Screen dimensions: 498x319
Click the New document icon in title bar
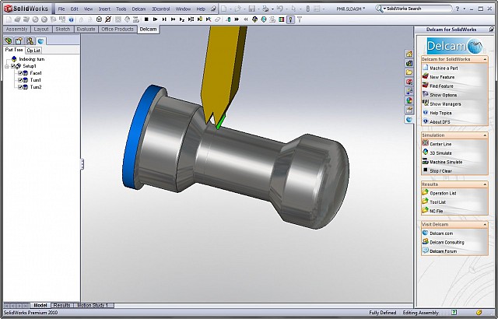point(224,9)
